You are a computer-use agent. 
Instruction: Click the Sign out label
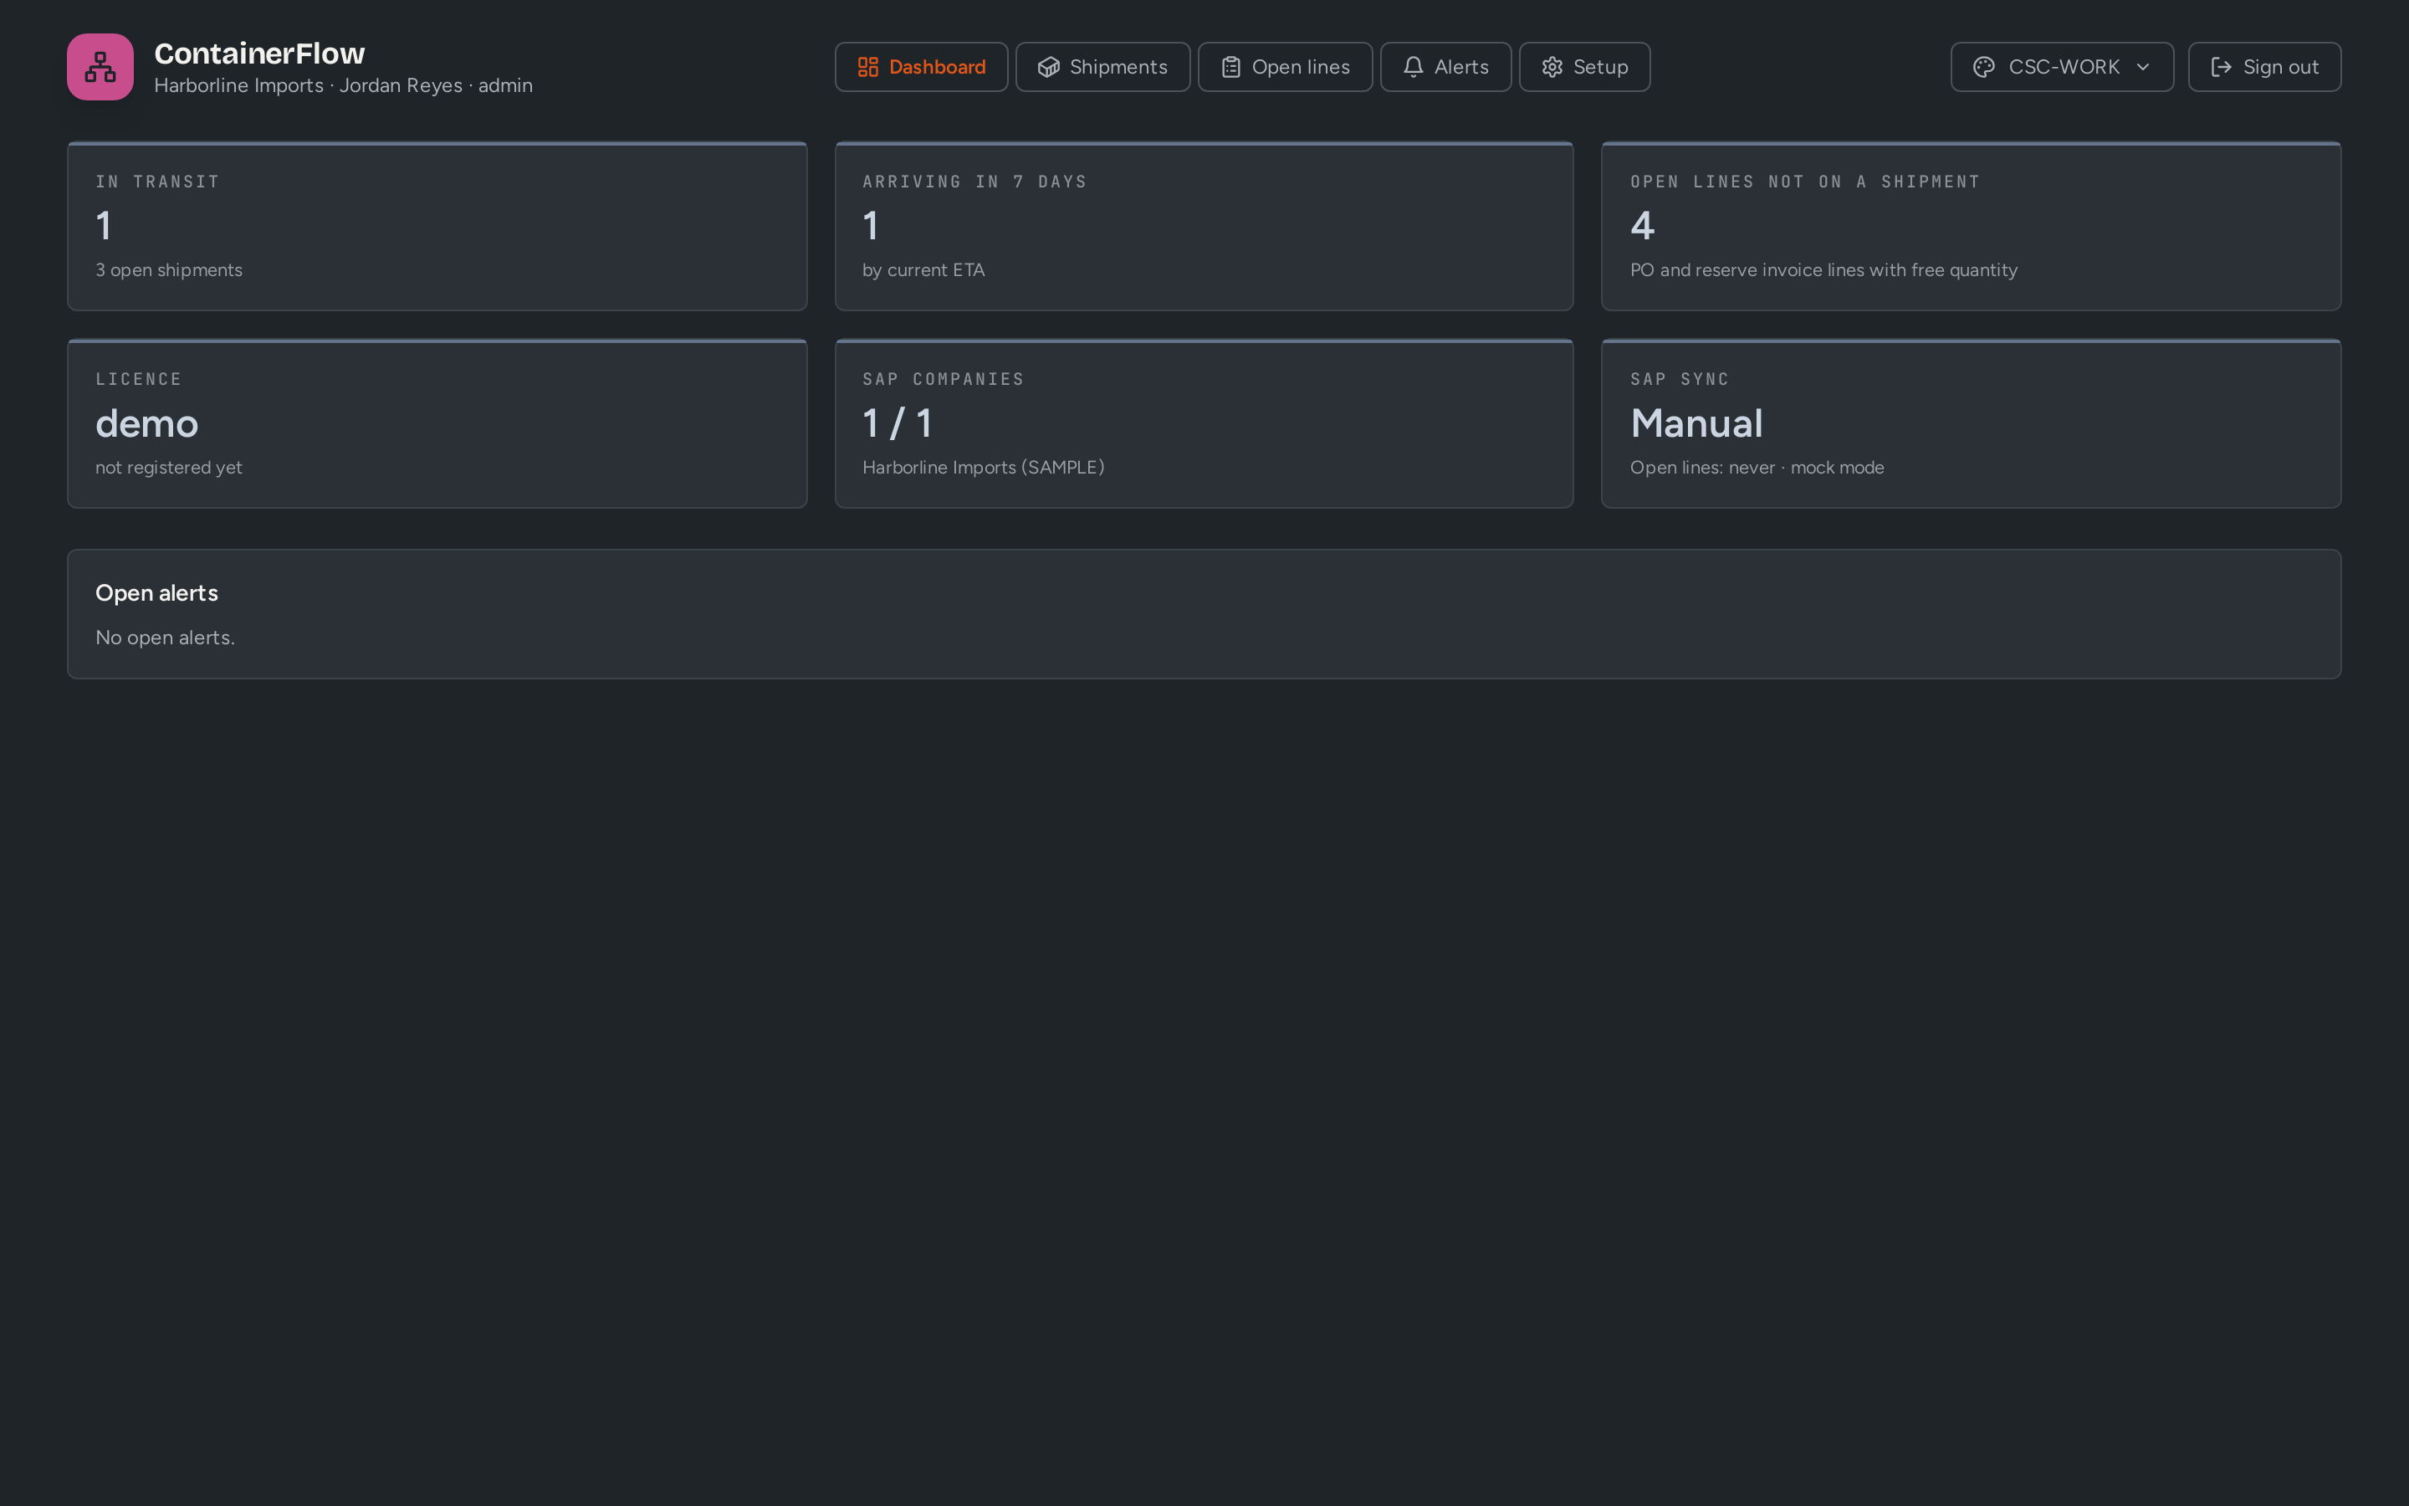pos(2280,67)
